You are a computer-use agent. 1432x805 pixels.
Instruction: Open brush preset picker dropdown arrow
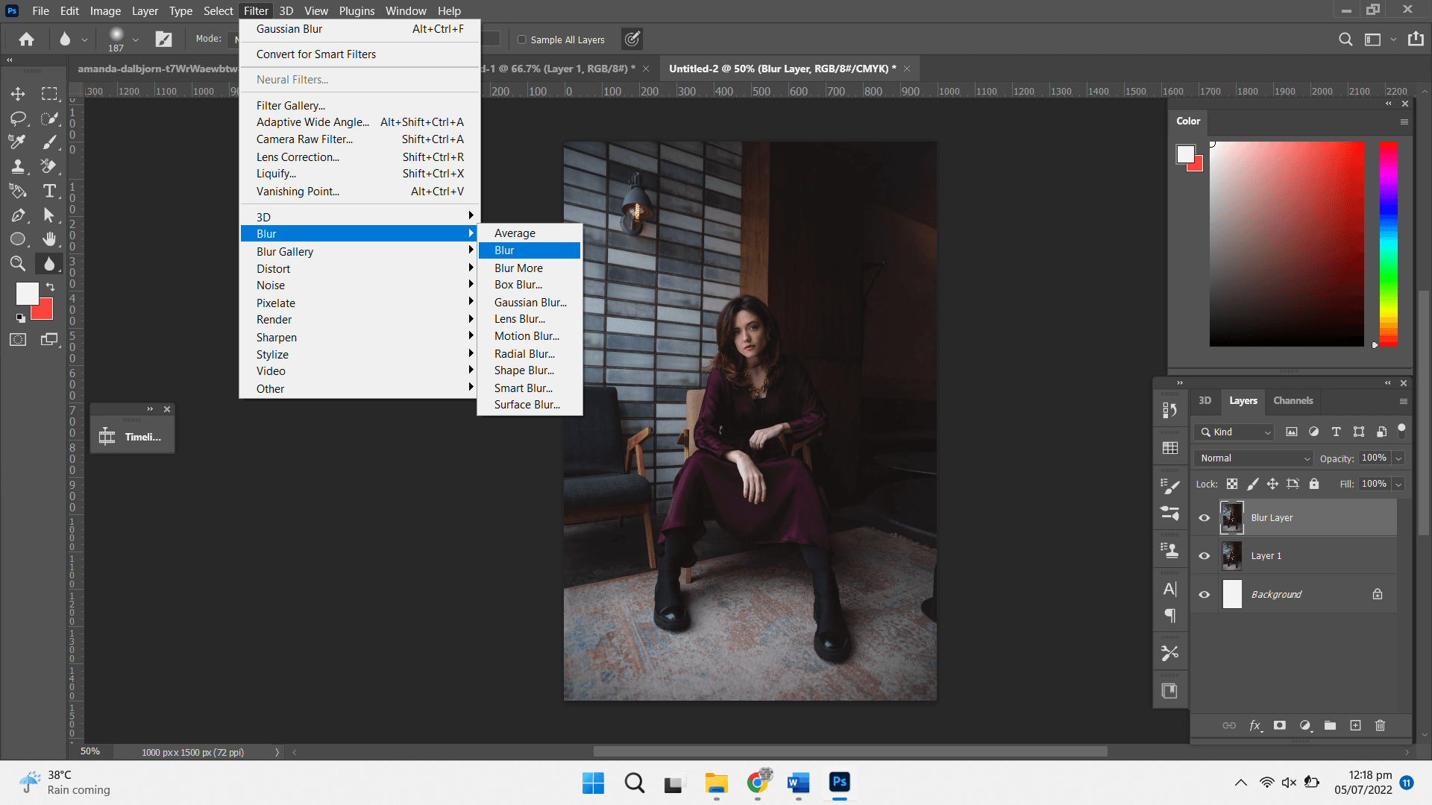click(x=135, y=40)
